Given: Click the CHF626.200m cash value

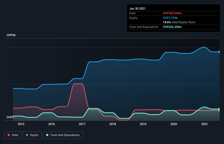Looking at the screenshot, I should pyautogui.click(x=172, y=27).
